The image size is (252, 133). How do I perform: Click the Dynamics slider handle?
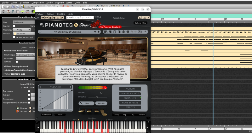[x=97, y=97]
